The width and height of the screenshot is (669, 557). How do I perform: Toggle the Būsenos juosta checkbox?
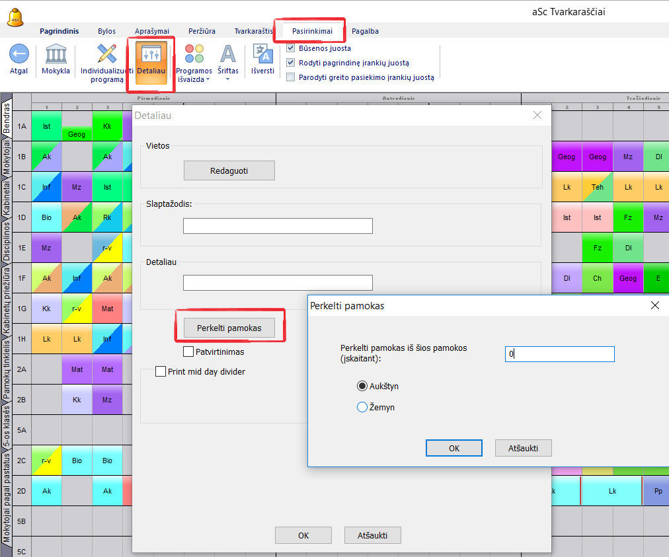click(291, 48)
